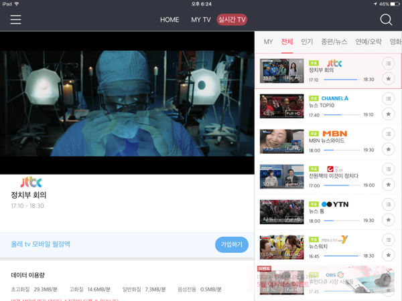402x301 pixels.
Task: Tap the 무료 badge on JTBC row
Action: (314, 63)
